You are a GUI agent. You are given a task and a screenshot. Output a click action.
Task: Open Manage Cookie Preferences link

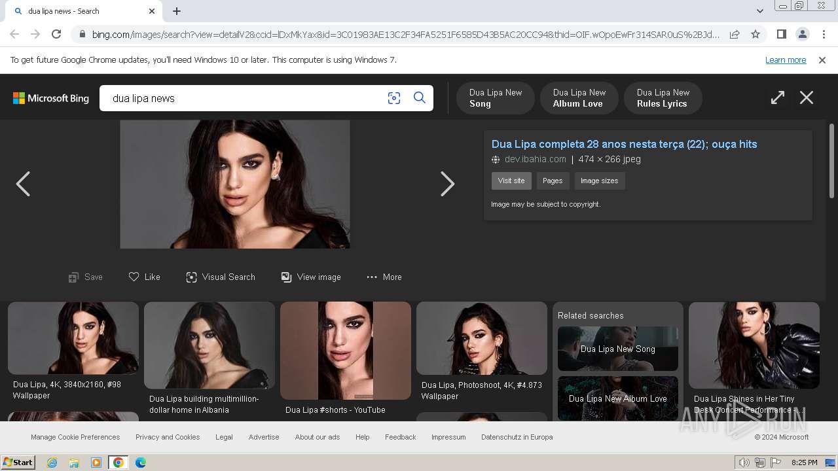point(75,437)
